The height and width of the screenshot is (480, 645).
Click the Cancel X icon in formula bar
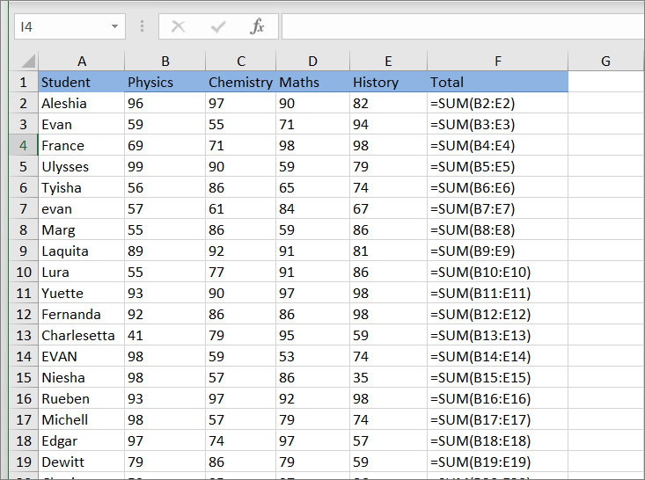point(179,26)
